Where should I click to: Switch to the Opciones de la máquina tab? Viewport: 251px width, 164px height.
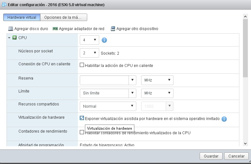click(64, 17)
